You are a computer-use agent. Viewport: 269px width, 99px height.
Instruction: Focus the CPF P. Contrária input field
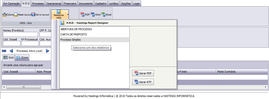45,35
